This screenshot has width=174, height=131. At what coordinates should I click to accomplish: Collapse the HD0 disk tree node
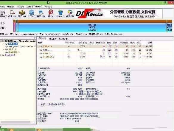pyautogui.click(x=1, y=41)
